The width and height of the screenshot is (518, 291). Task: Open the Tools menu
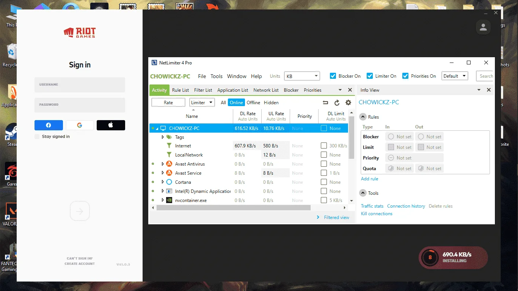click(217, 76)
